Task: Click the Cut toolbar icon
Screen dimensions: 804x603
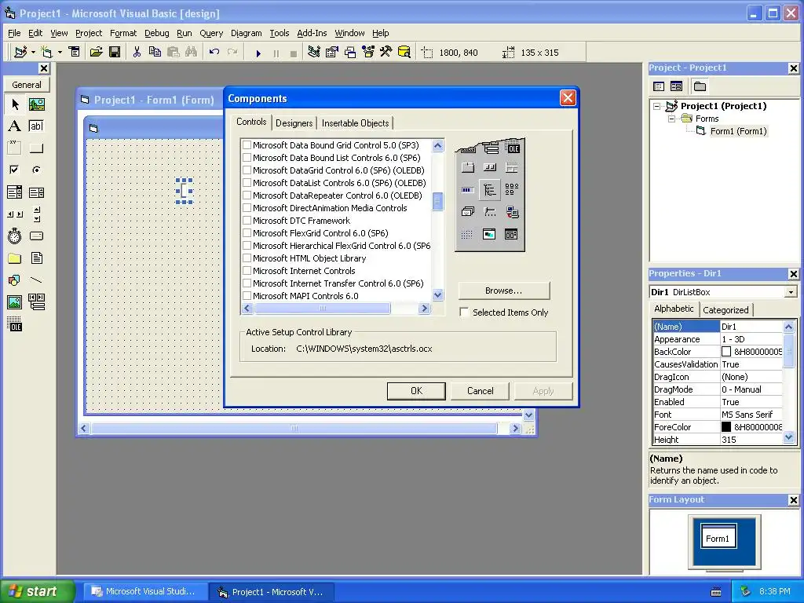Action: click(x=137, y=53)
